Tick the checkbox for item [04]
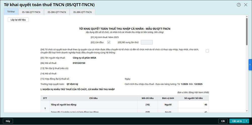Image resolution: width=252 pixels, height=125 pixels. [x=207, y=51]
